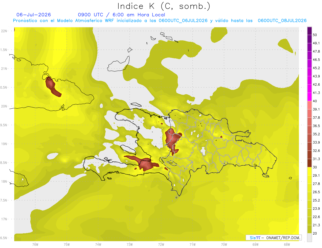Click colorbar value "29.1"
The width and height of the screenshot is (322, 248).
tap(317, 175)
